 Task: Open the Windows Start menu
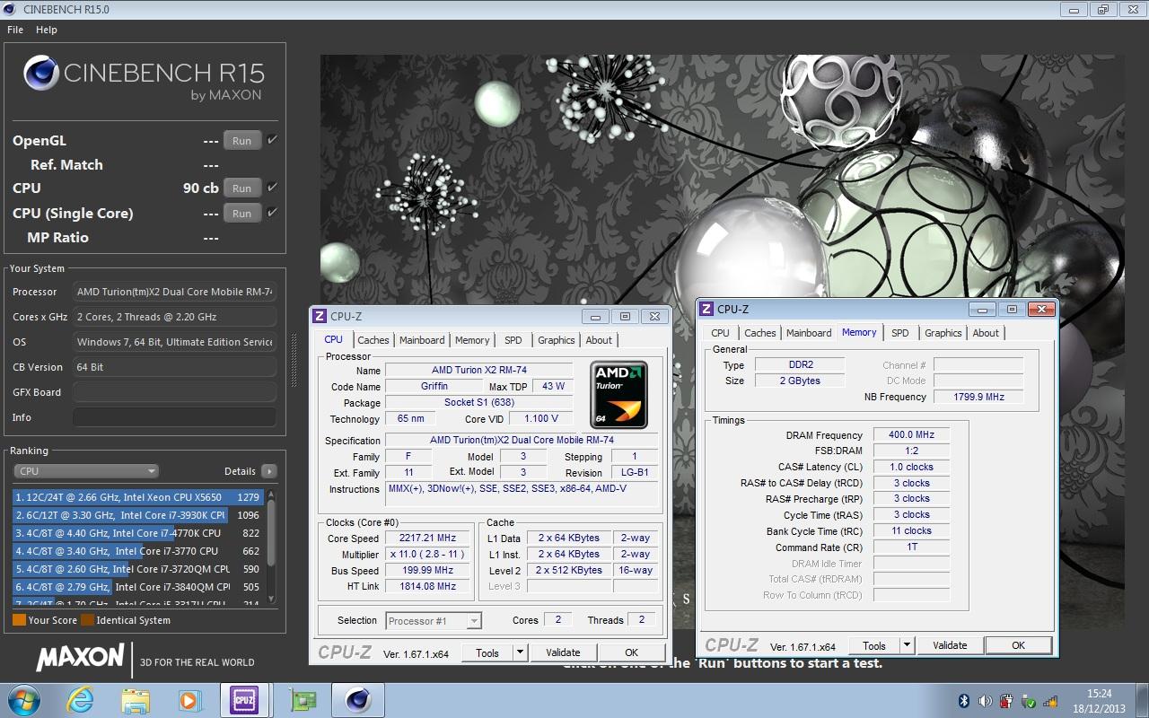click(23, 700)
